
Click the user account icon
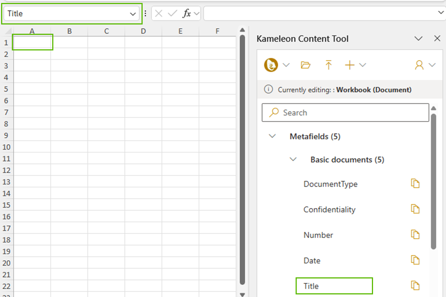(x=419, y=65)
